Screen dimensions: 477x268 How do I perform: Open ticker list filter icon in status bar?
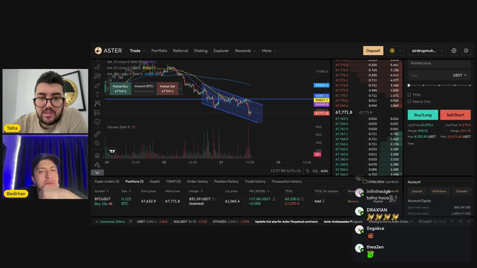(x=130, y=221)
